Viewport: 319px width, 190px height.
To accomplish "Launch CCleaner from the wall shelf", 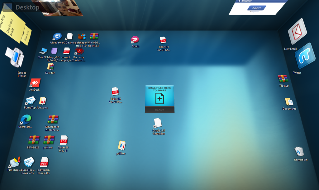I will (x=70, y=37).
